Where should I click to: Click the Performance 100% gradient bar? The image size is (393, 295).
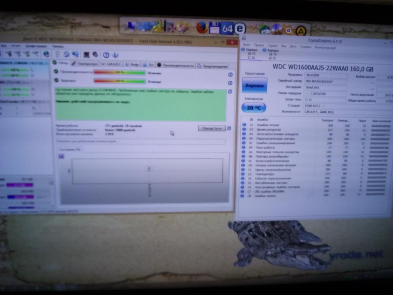click(x=120, y=72)
